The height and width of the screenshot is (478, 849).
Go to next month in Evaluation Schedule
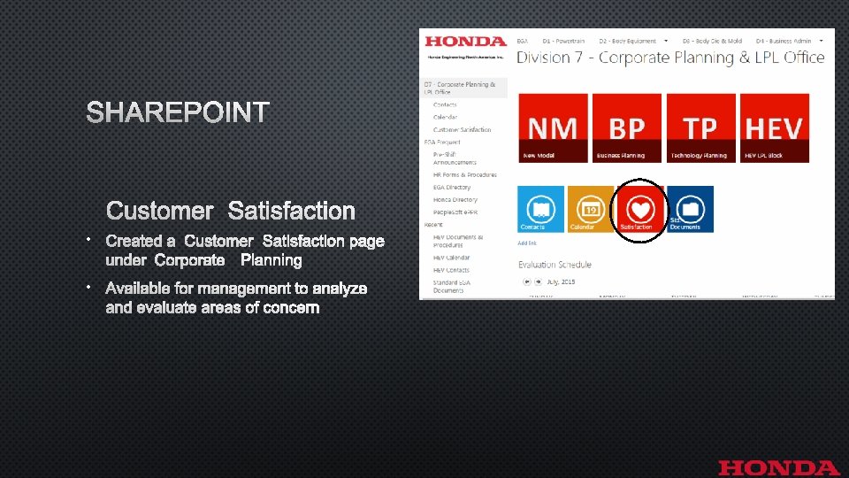pyautogui.click(x=539, y=281)
